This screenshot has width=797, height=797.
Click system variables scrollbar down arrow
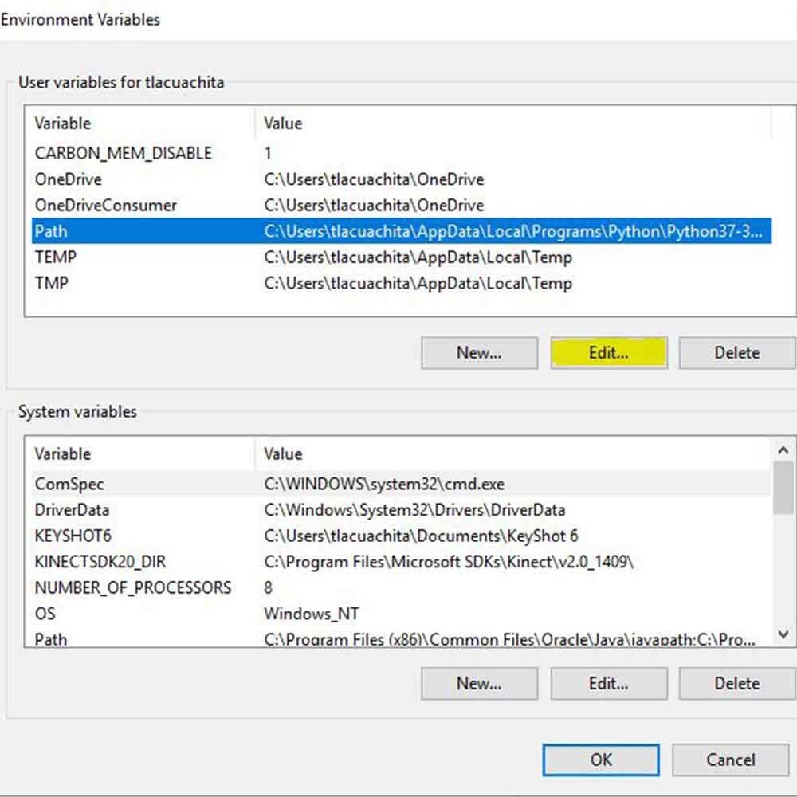tap(783, 634)
